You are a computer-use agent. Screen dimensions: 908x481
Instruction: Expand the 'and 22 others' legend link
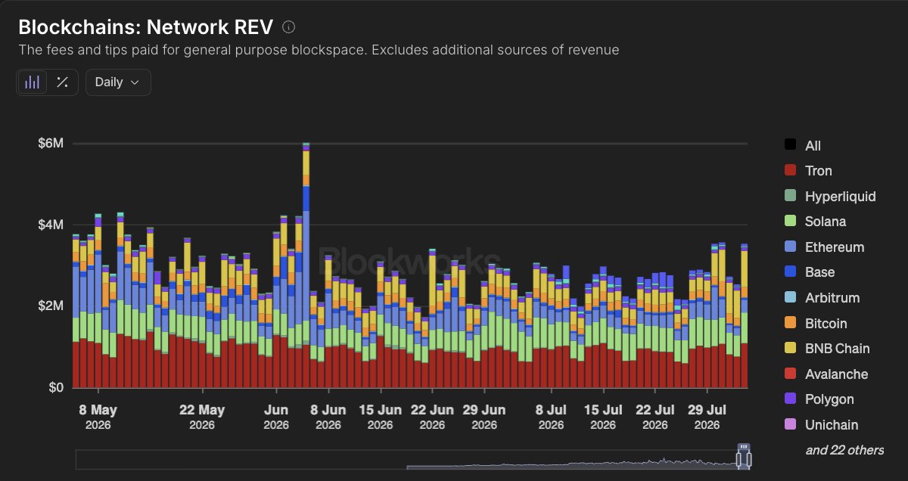coord(844,450)
